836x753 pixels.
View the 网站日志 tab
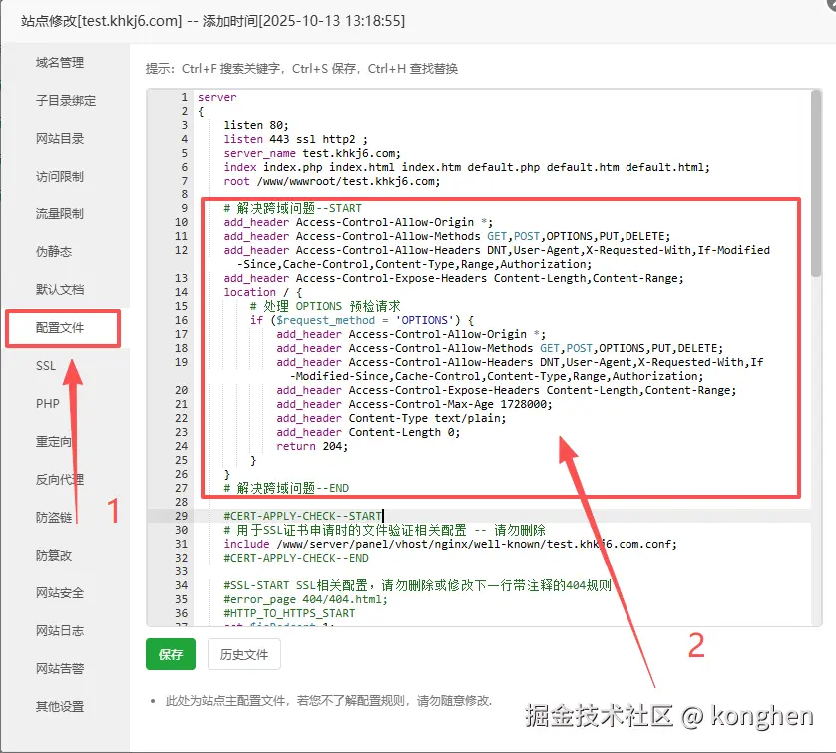coord(60,630)
